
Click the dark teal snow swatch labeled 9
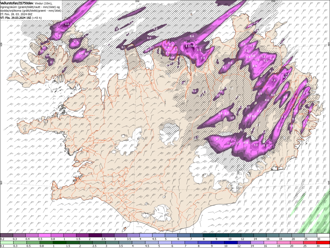coord(222,235)
